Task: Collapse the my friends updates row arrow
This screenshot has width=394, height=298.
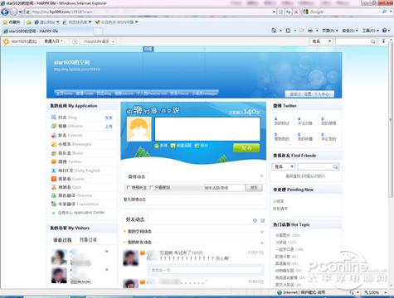Action: pyautogui.click(x=262, y=243)
